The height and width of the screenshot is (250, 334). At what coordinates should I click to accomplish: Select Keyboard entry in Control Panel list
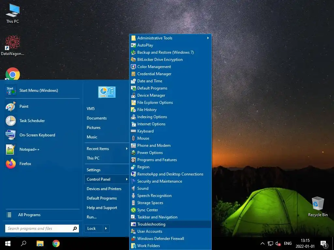coord(170,131)
